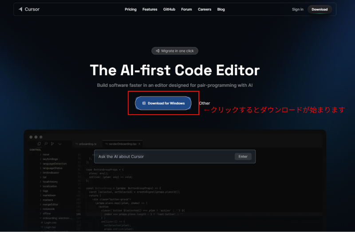Open the source control branch icon
This screenshot has width=355, height=232.
(52, 144)
